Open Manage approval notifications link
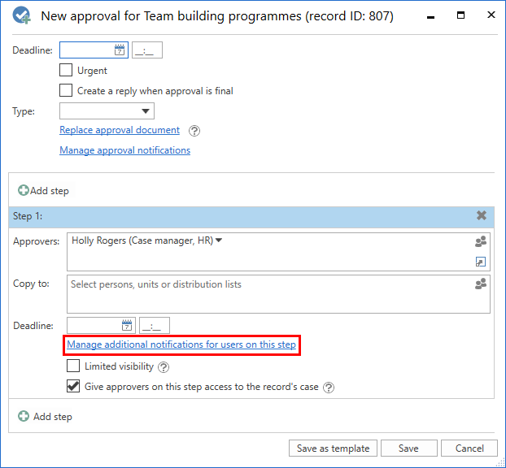Viewport: 506px width, 468px height. 124,150
